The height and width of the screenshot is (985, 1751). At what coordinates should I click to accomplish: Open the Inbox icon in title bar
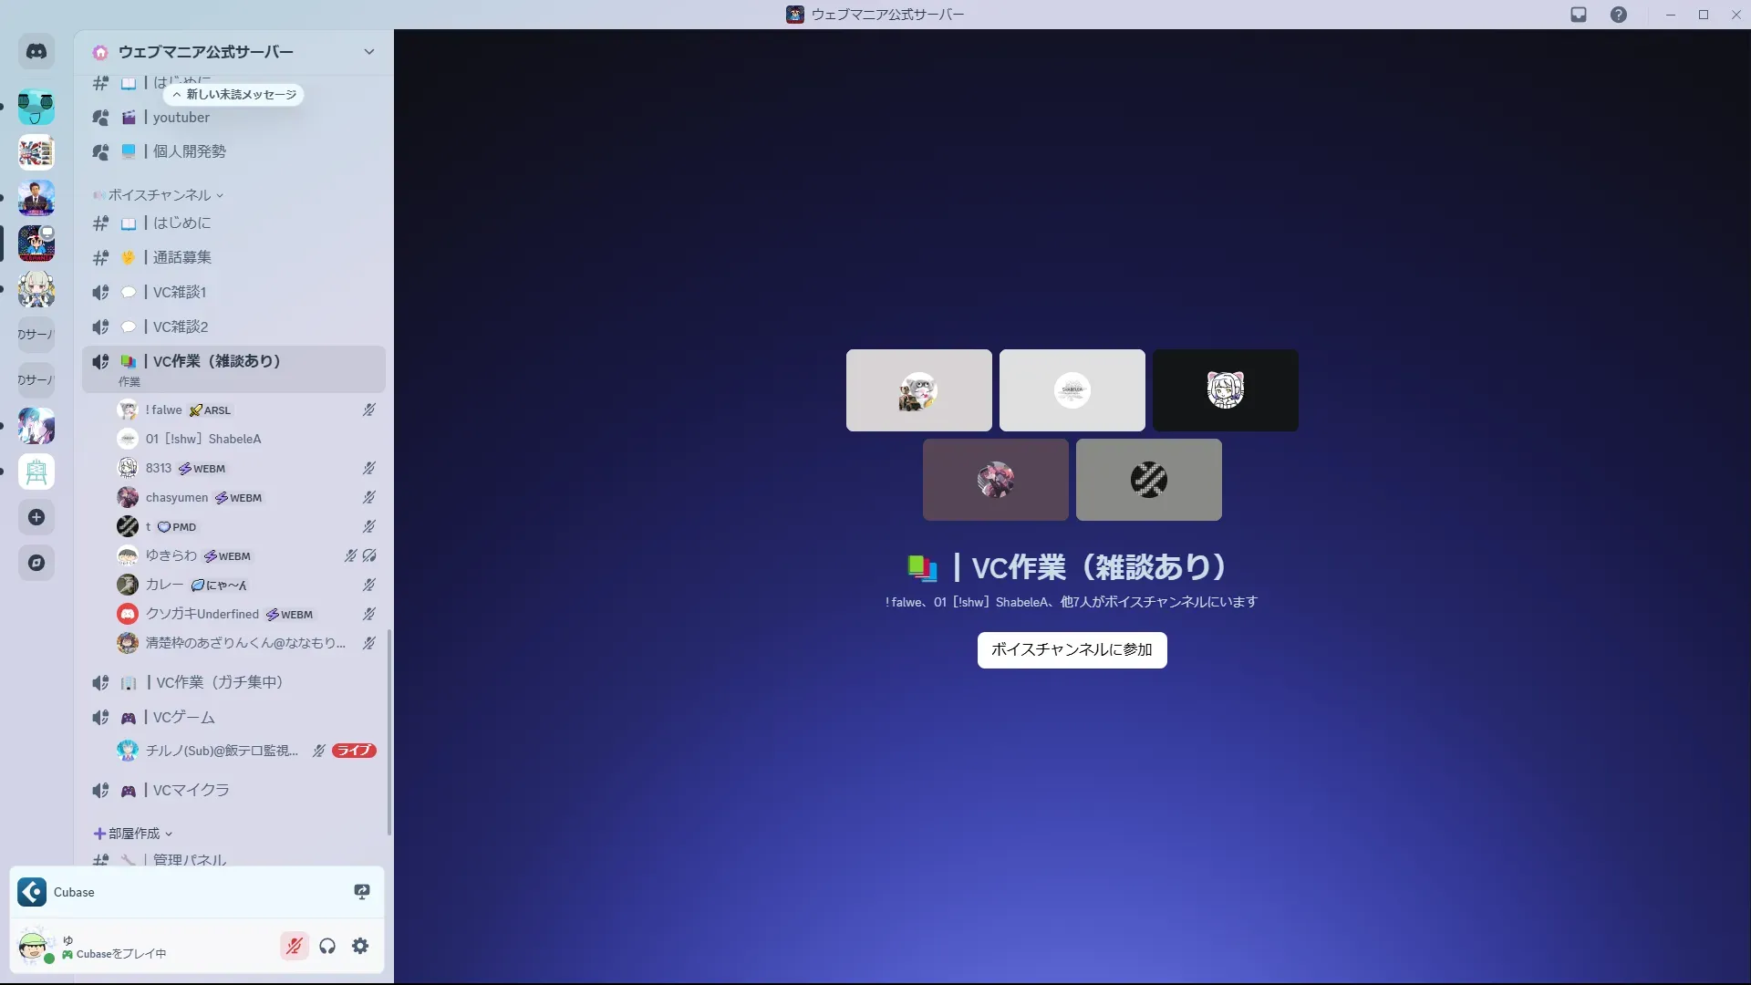pyautogui.click(x=1579, y=15)
